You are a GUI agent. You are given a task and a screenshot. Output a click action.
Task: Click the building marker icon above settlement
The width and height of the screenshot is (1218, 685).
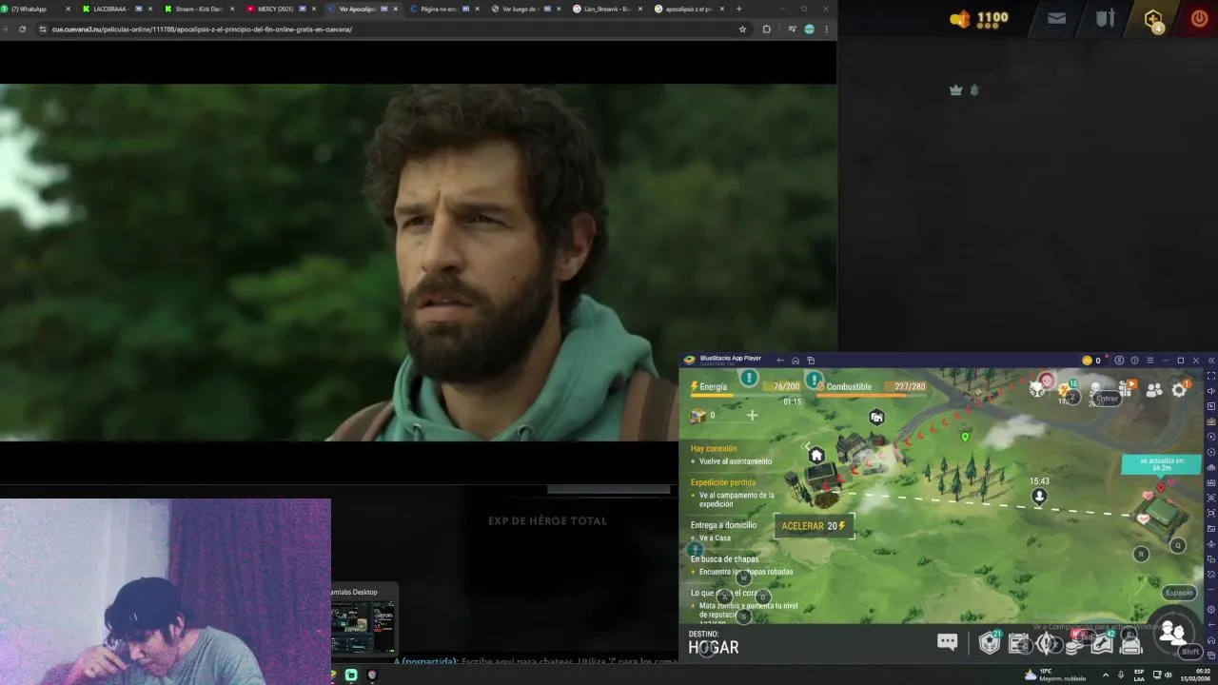[x=876, y=417]
